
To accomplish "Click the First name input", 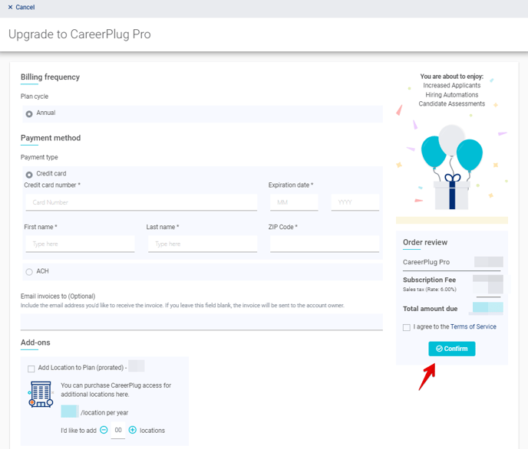I will coord(80,244).
